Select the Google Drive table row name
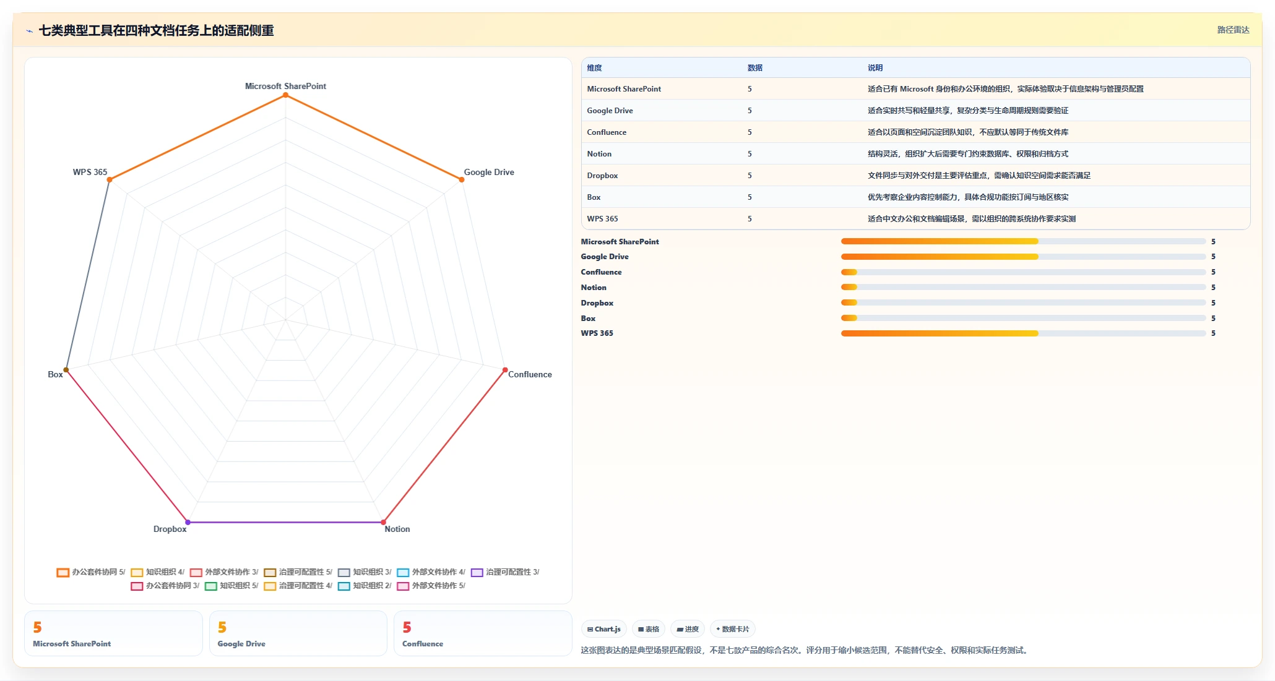 click(x=610, y=111)
